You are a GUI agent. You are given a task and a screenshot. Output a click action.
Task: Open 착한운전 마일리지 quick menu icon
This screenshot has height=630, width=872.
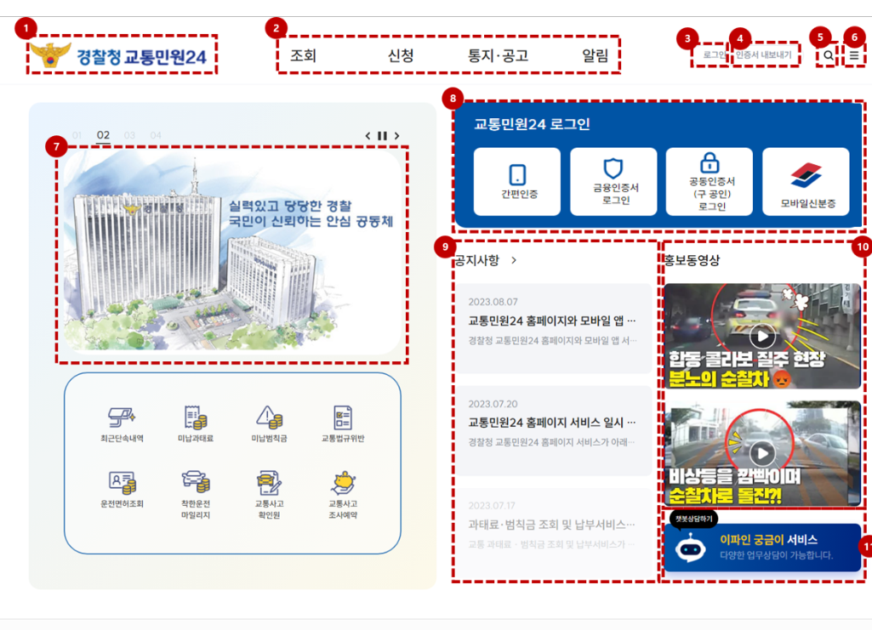pos(195,495)
